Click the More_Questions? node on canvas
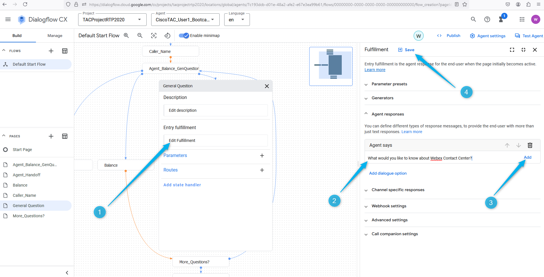 (x=201, y=262)
